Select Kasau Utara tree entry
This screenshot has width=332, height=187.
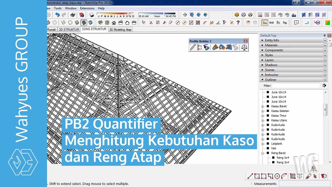279,120
